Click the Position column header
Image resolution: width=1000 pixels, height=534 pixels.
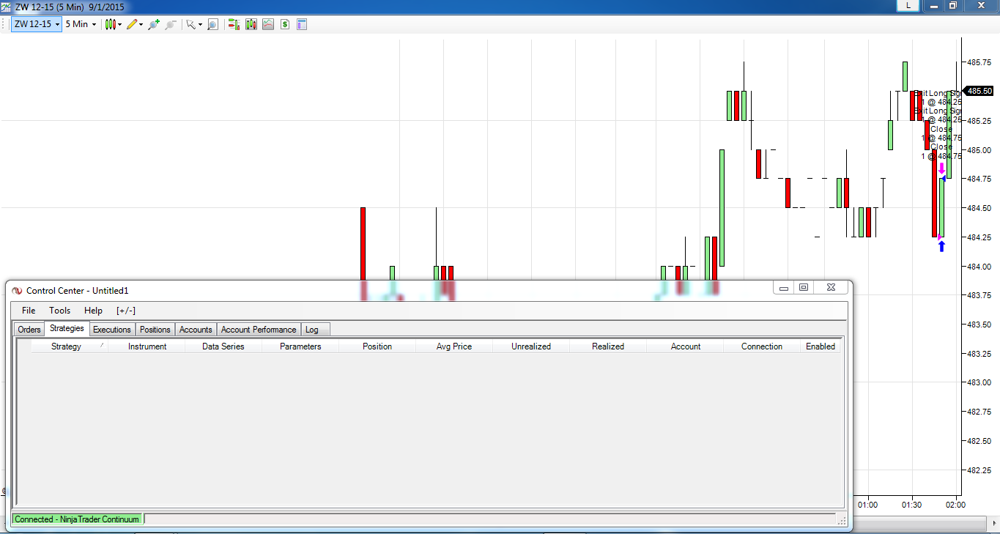tap(377, 346)
